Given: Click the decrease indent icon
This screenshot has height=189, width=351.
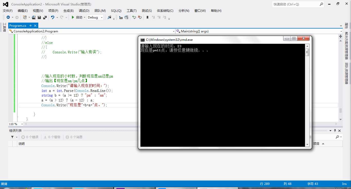Looking at the screenshot, I should 121,17.
